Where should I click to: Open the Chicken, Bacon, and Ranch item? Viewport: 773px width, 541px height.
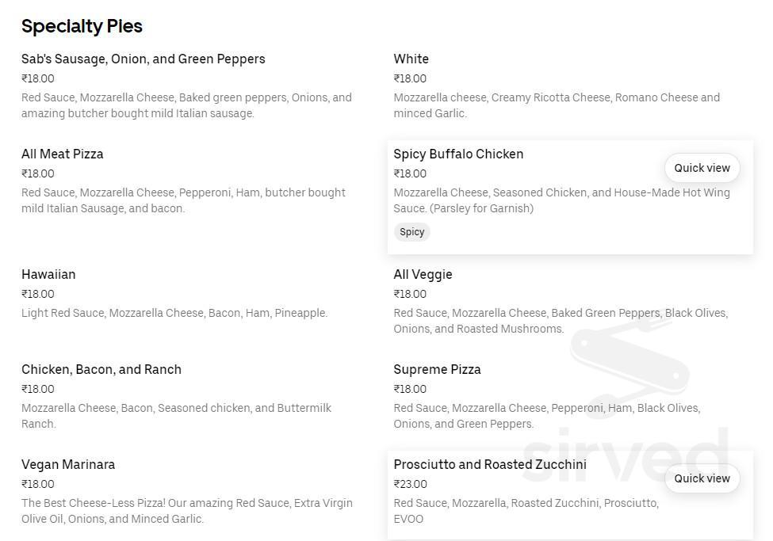[x=101, y=369]
